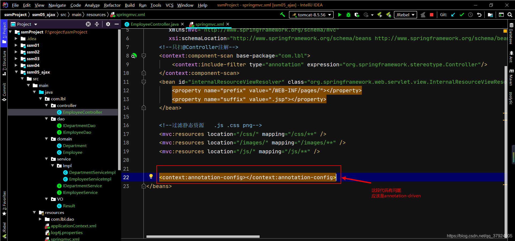Open the profiler dropdown arrow

pos(372,15)
